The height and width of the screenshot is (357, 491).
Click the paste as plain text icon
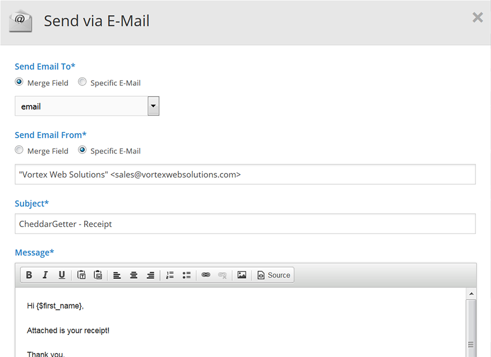tap(81, 275)
